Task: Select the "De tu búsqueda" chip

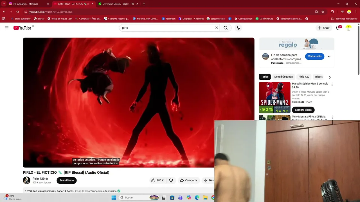Action: tap(283, 77)
